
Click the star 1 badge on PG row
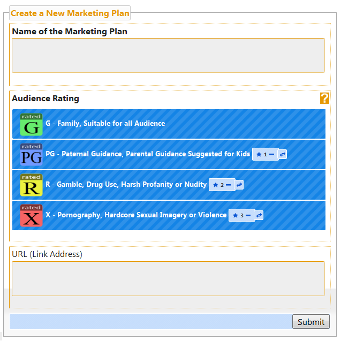(266, 154)
